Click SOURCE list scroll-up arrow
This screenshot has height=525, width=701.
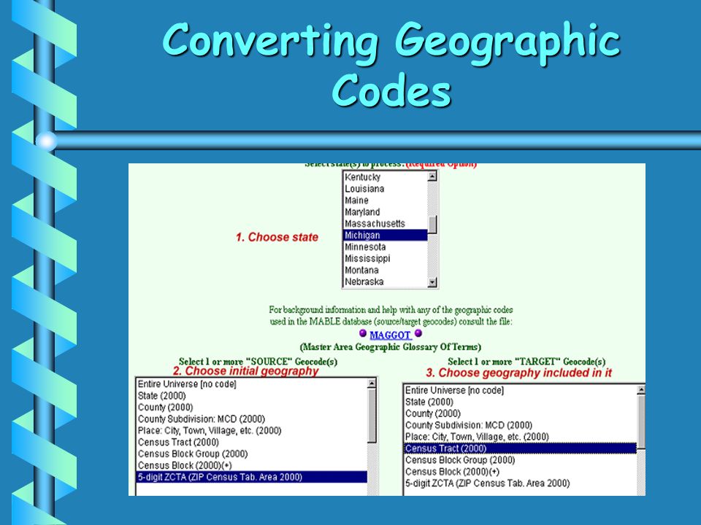tap(372, 384)
